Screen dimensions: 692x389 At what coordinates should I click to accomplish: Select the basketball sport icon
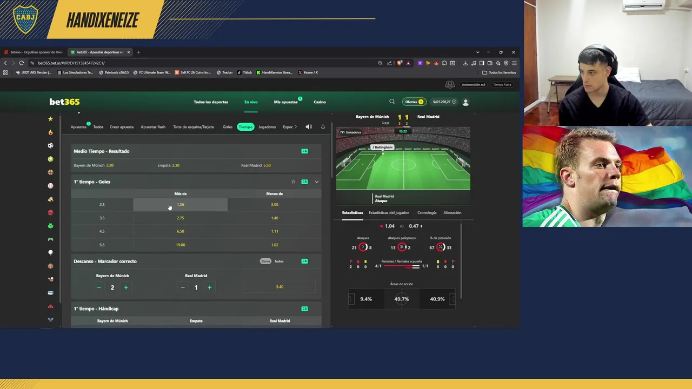pos(50,172)
